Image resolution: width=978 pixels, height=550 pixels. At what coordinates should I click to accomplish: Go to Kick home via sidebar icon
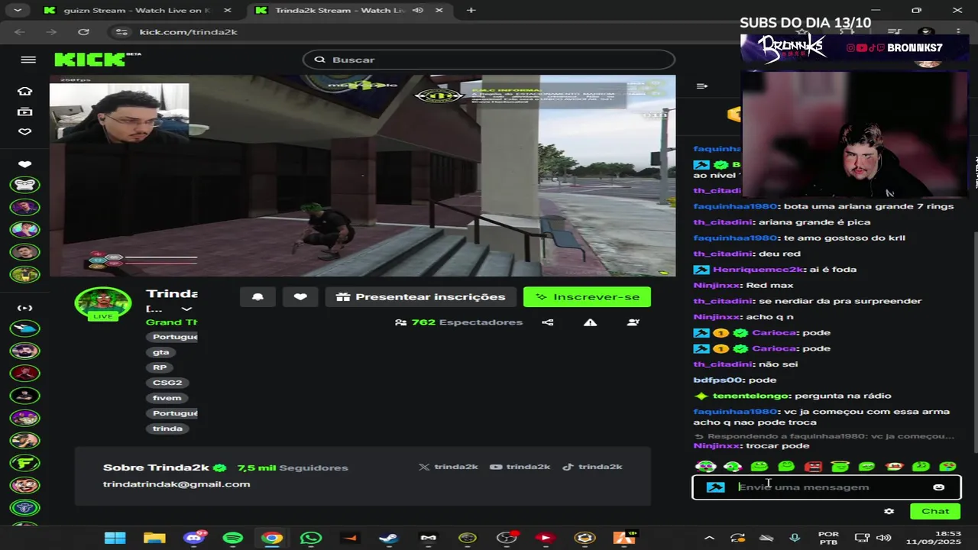25,91
